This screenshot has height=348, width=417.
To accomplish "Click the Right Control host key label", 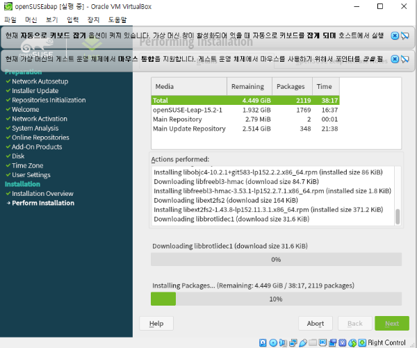I will point(386,342).
